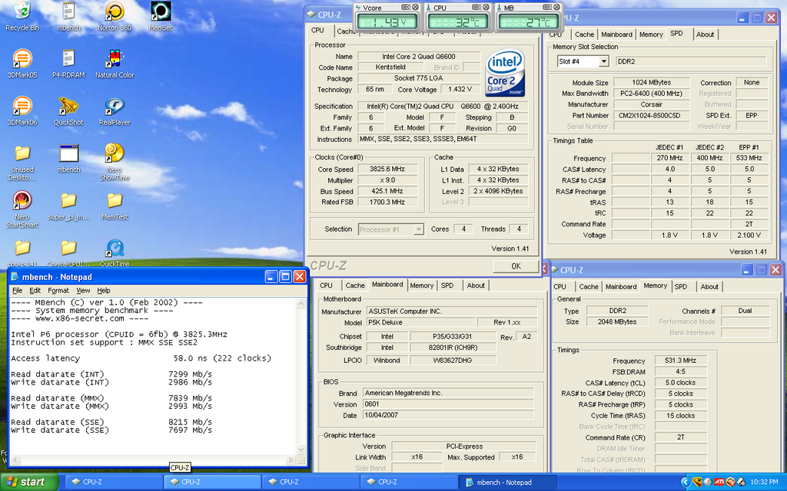Open settings of the CPU temperature gadget
The width and height of the screenshot is (787, 491).
pyautogui.click(x=477, y=8)
